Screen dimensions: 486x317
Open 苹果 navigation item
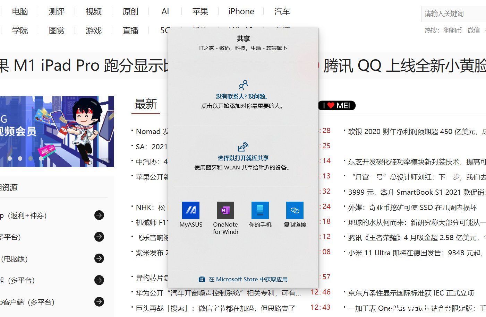pyautogui.click(x=200, y=11)
